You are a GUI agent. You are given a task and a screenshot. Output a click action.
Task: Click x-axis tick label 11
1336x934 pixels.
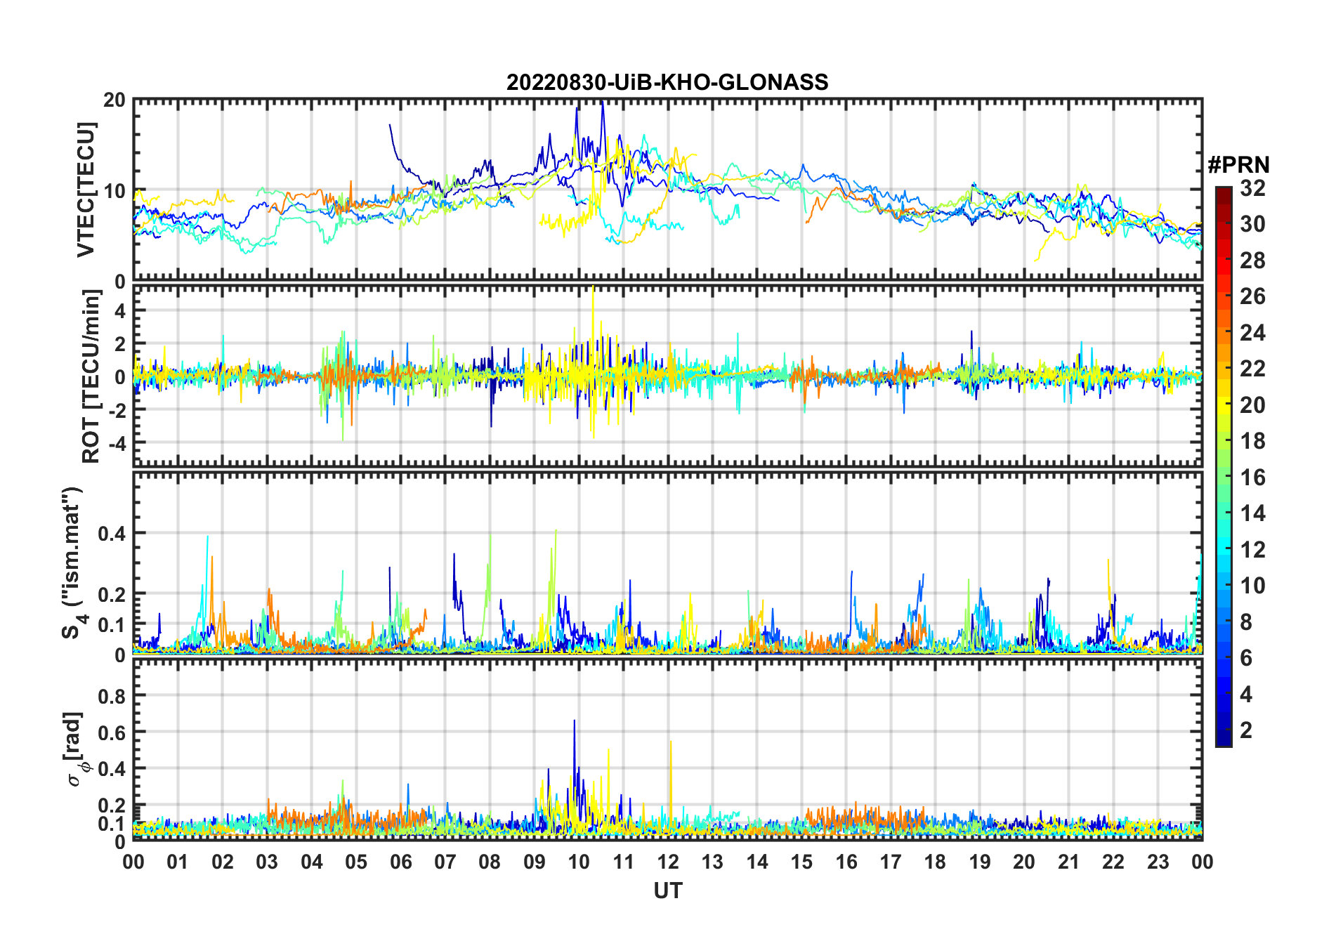pos(624,862)
